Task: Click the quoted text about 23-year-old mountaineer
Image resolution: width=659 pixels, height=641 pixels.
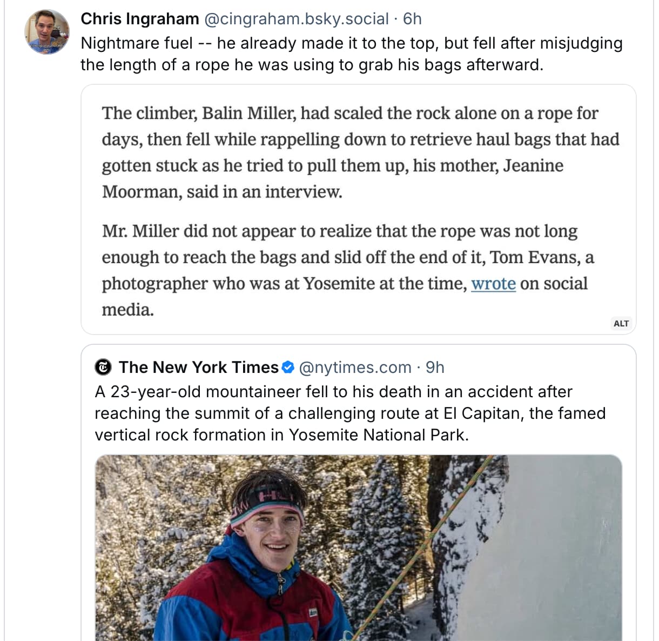Action: coord(350,413)
